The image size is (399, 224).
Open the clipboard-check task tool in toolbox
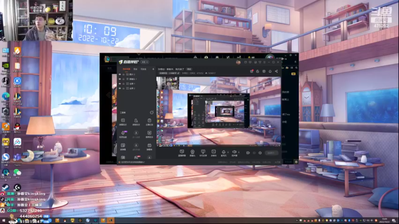(149, 121)
